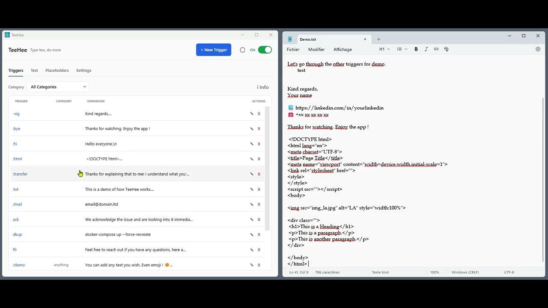Viewport: 548px width, 308px height.
Task: Delete the :txt trigger
Action: [259, 189]
